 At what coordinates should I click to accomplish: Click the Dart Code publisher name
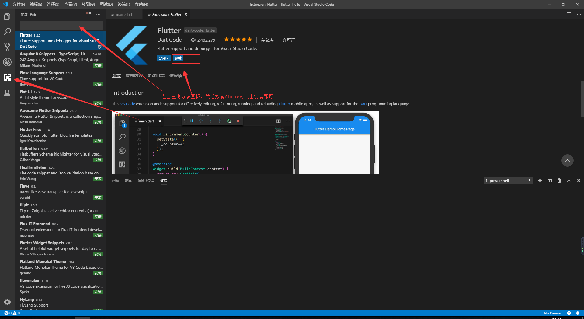(169, 40)
